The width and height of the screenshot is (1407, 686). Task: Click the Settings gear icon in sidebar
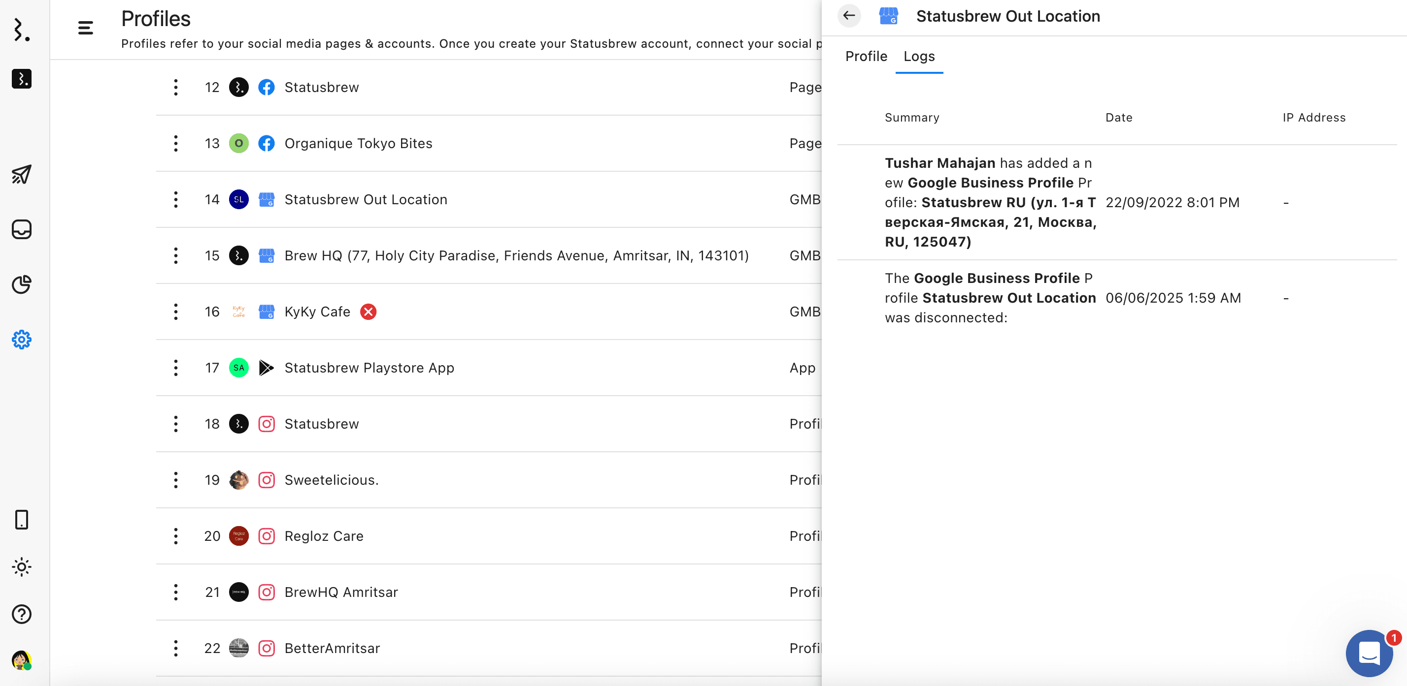tap(21, 340)
